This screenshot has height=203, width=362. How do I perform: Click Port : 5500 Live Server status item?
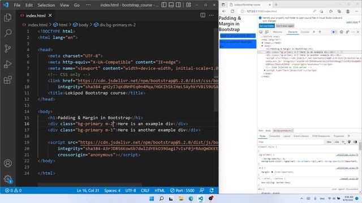(182, 191)
